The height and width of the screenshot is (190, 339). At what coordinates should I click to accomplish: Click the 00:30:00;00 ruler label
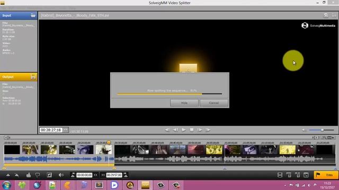tap(121, 143)
